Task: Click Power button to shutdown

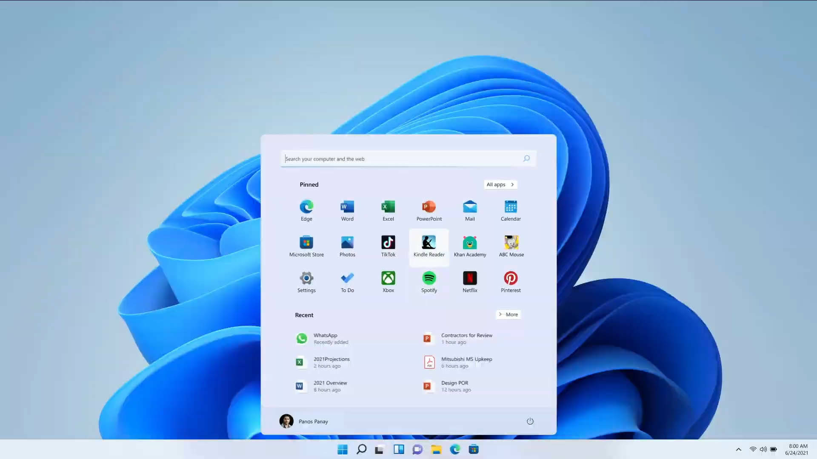Action: click(x=530, y=421)
